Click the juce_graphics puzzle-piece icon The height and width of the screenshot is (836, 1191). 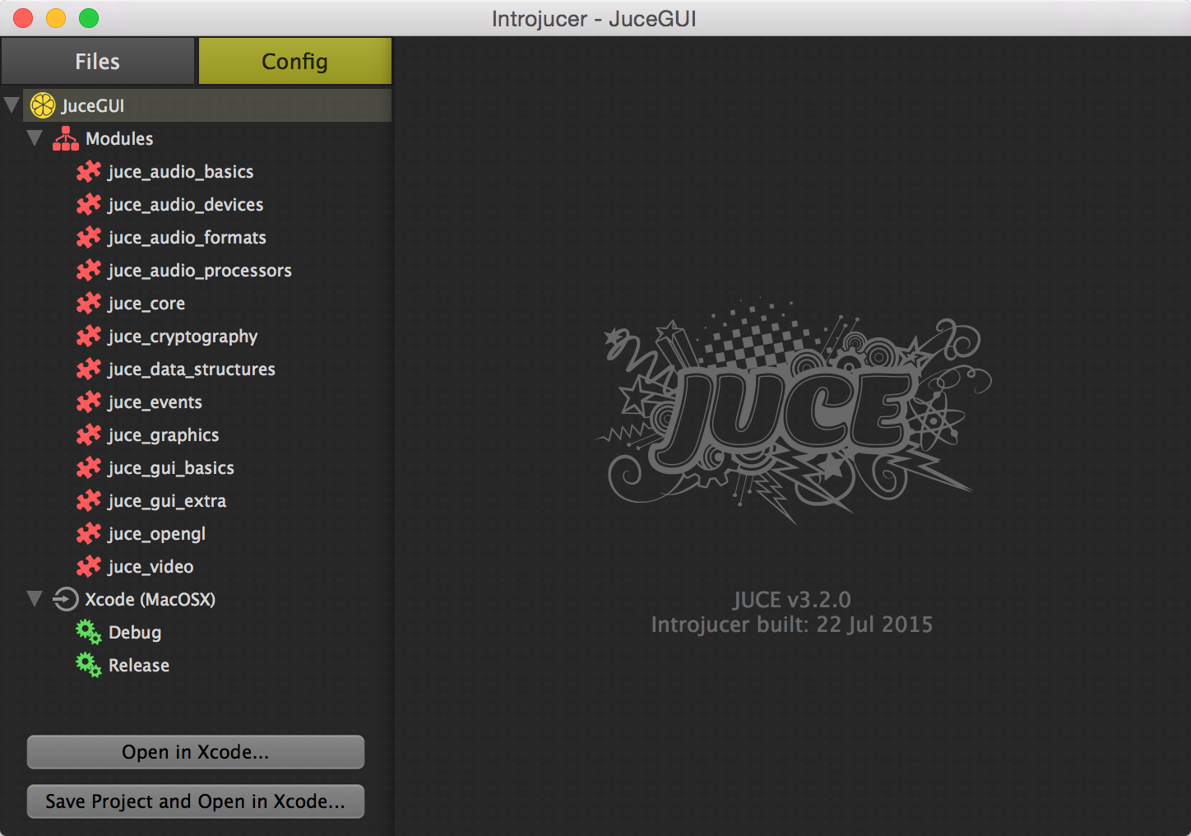[88, 434]
